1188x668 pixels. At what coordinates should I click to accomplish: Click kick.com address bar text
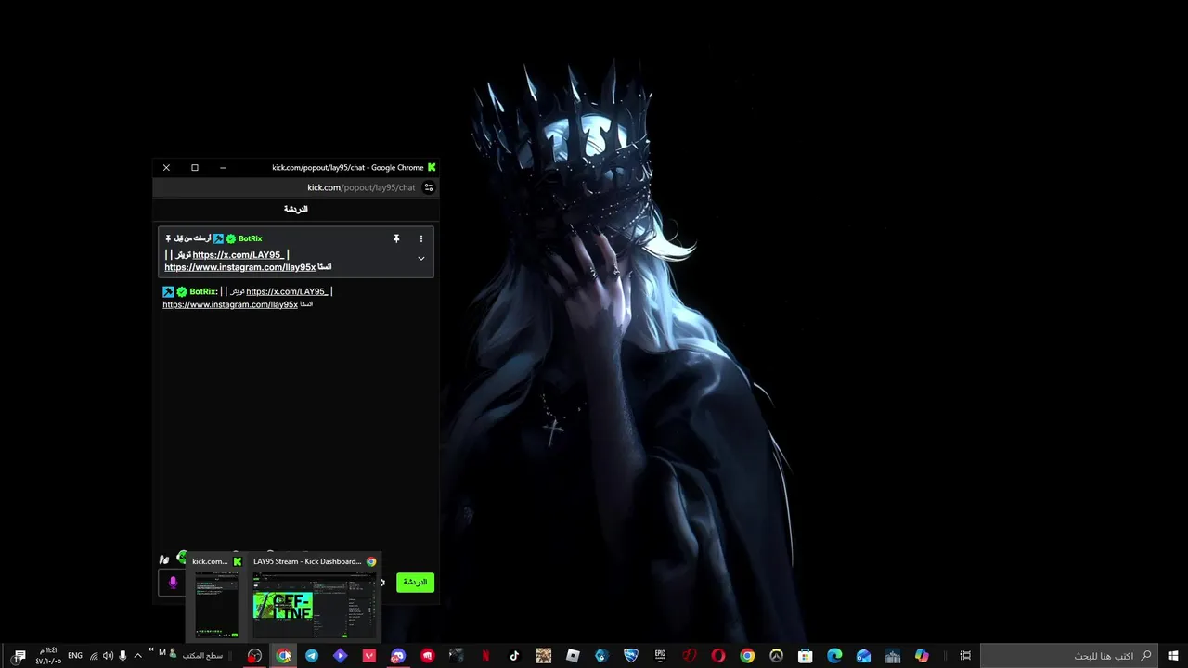coord(361,187)
